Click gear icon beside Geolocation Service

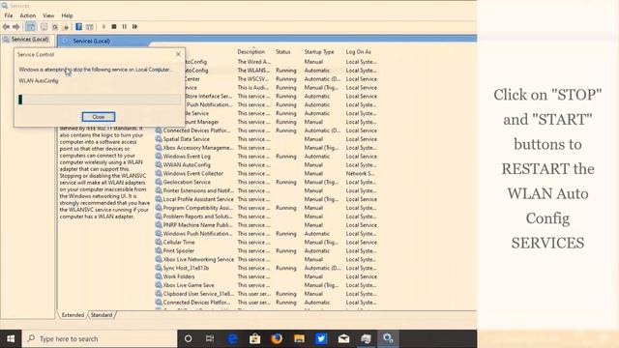[x=159, y=182]
